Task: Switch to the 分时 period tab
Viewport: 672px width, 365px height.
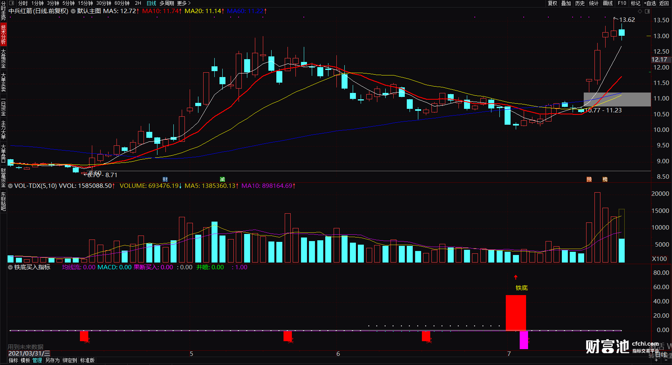Action: click(x=23, y=3)
